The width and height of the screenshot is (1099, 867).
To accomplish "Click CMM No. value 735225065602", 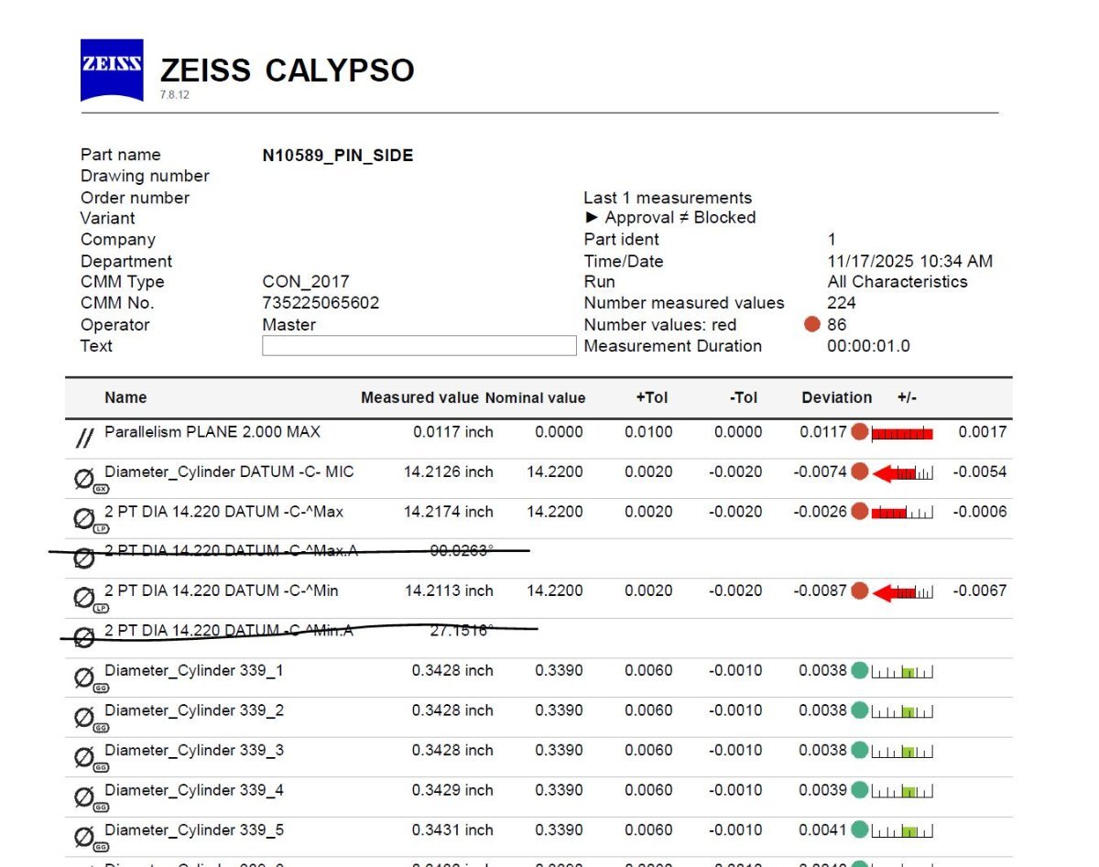I will coord(321,303).
